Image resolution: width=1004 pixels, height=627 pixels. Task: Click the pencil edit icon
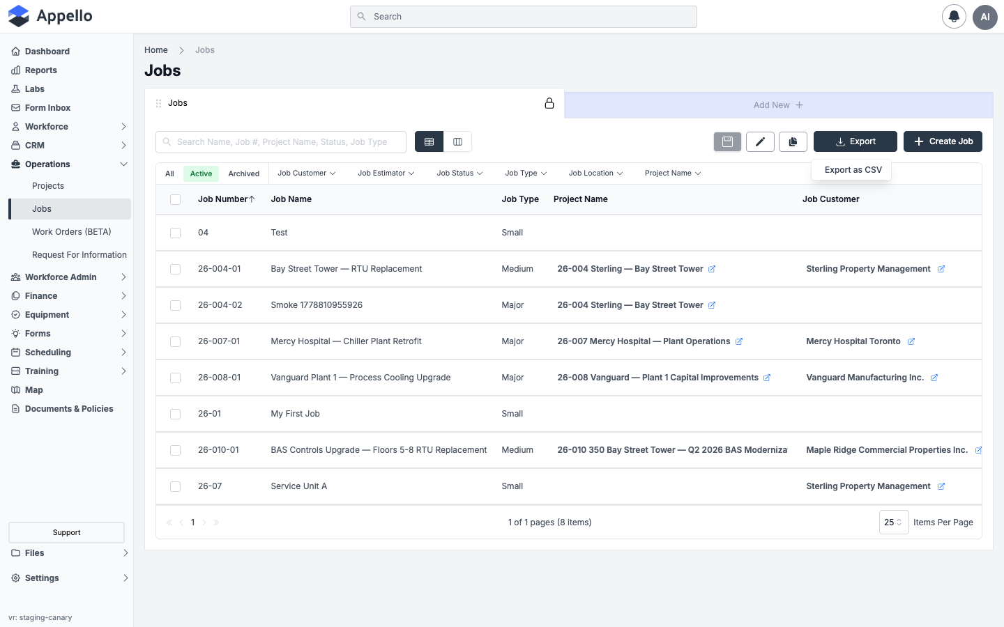[760, 141]
